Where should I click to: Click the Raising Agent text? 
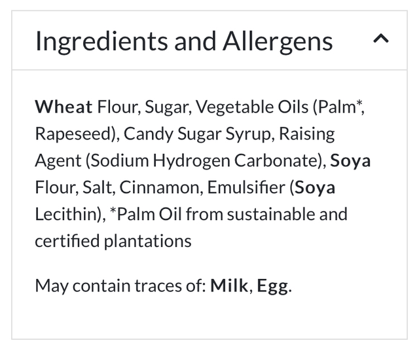point(306,134)
